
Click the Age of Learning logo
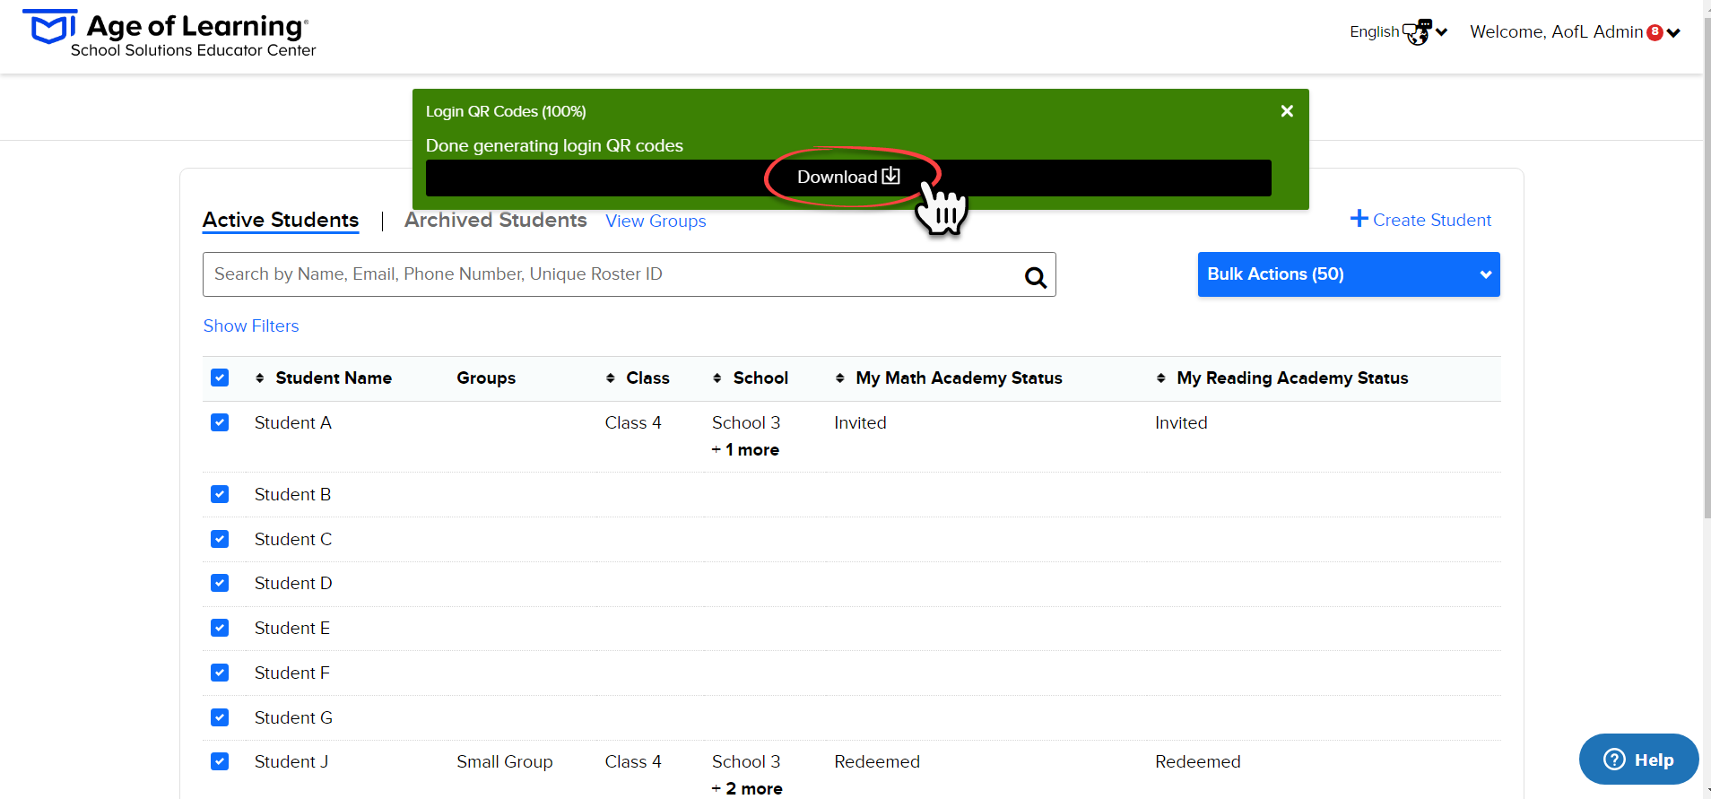[169, 34]
